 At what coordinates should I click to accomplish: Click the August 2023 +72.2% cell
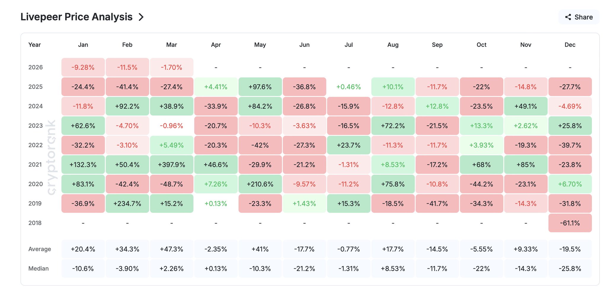(x=393, y=126)
